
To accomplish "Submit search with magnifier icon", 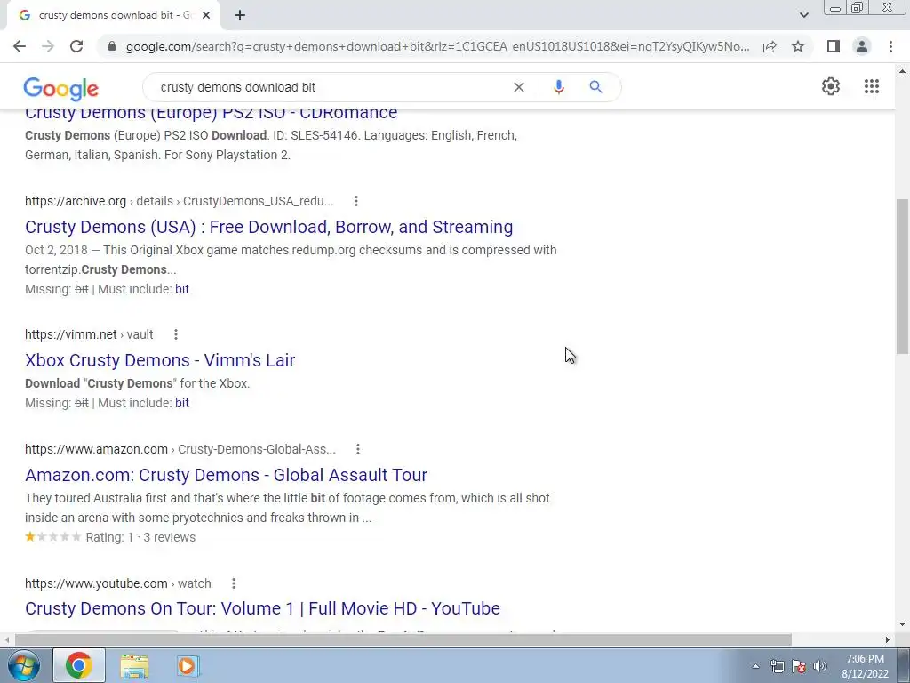I will 595,87.
